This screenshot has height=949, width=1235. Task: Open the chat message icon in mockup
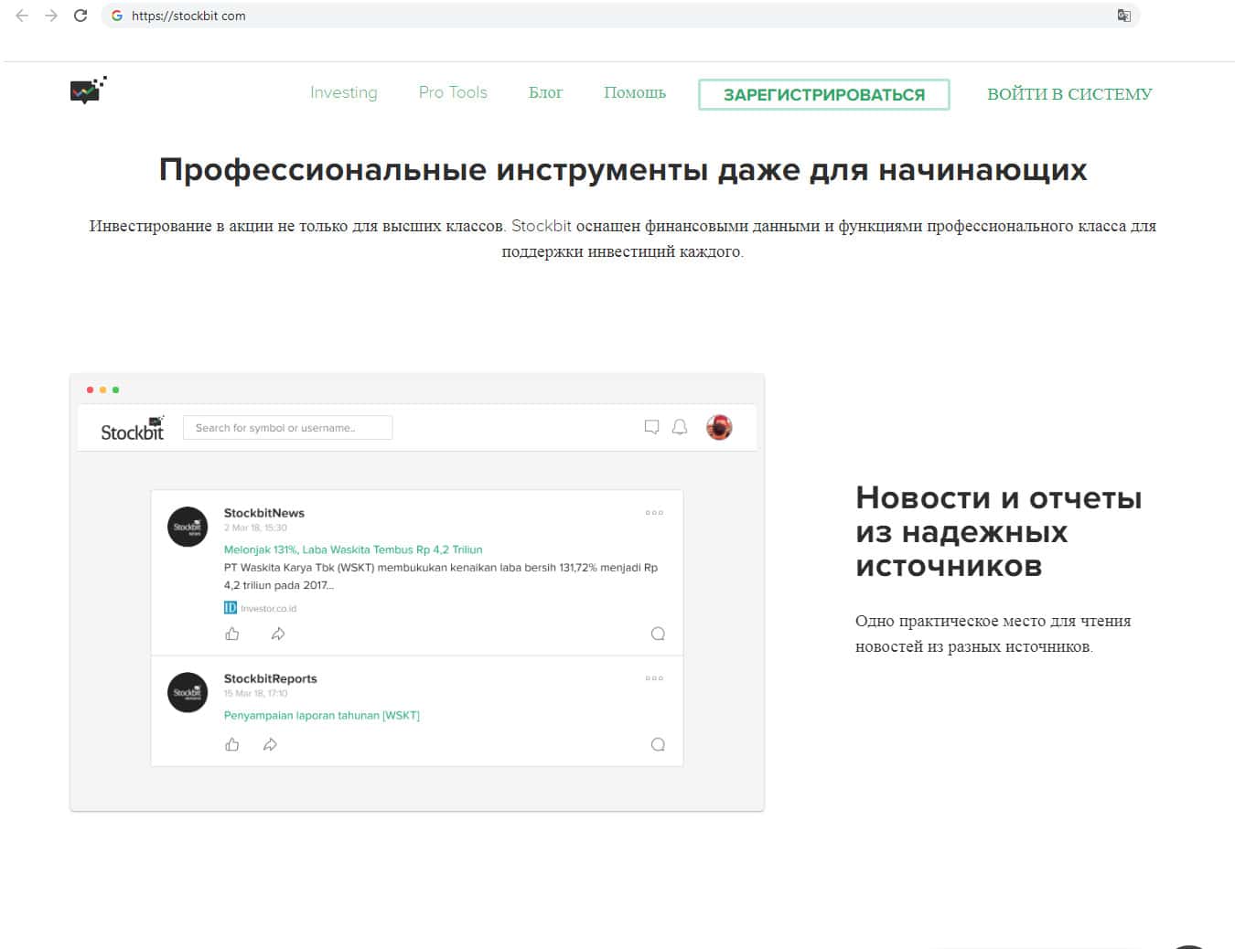pyautogui.click(x=651, y=427)
